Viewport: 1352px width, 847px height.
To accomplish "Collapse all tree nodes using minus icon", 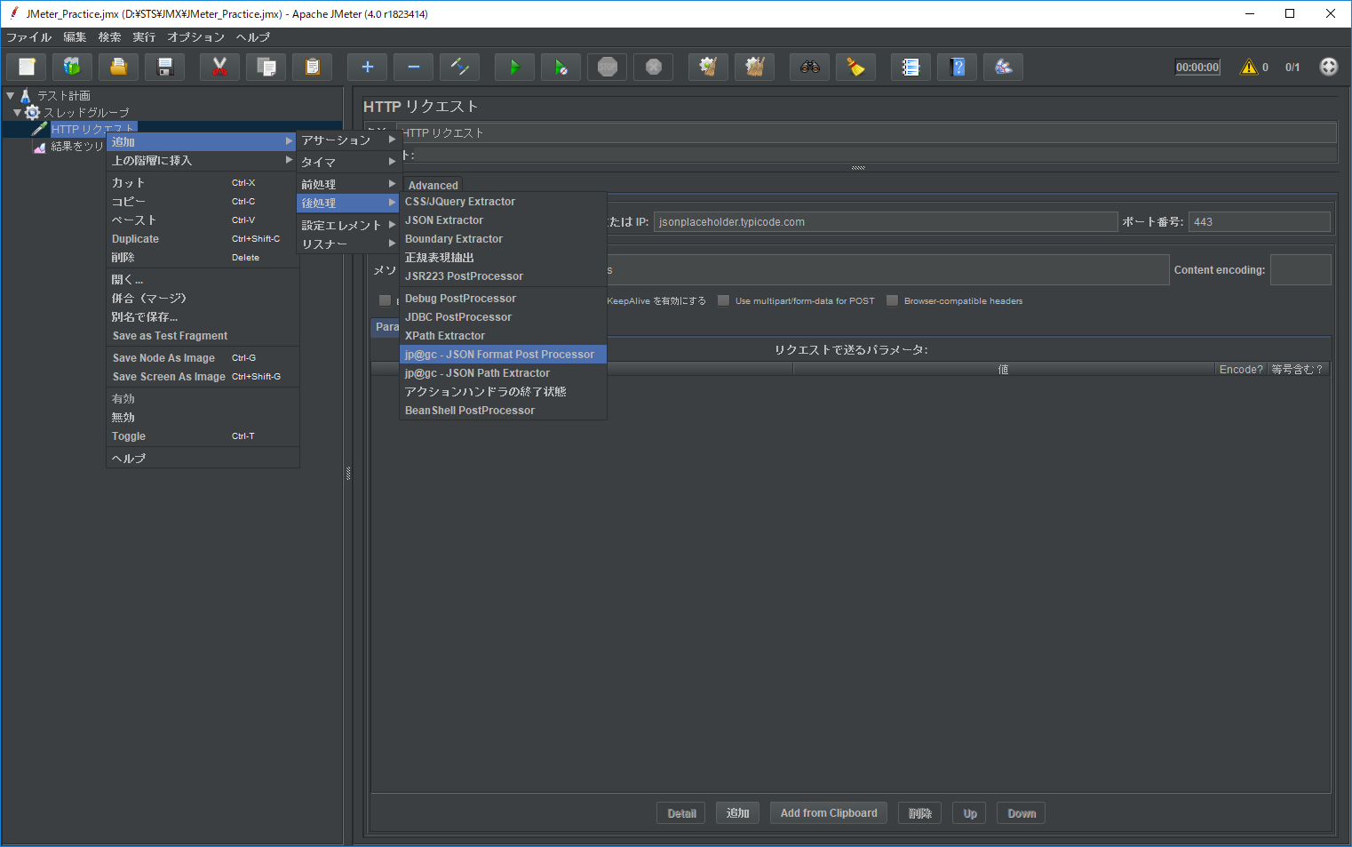I will coord(413,67).
